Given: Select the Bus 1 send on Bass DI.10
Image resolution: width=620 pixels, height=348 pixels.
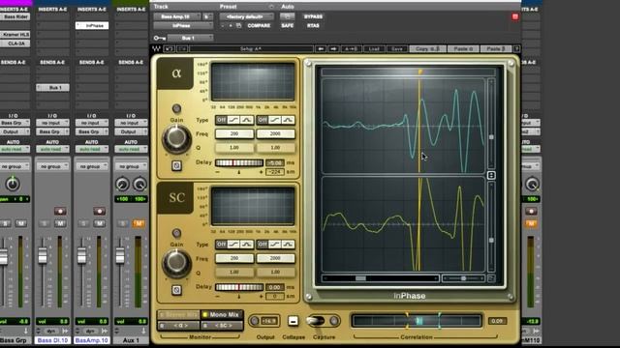Looking at the screenshot, I should coord(52,88).
